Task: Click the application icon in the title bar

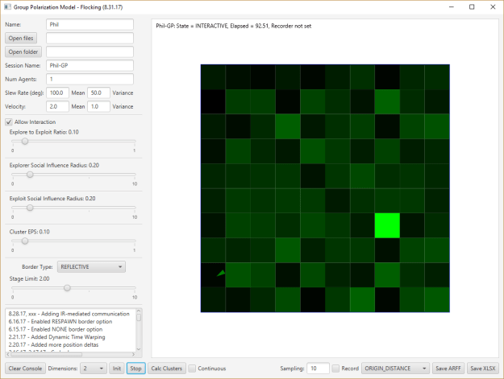Action: coord(8,6)
